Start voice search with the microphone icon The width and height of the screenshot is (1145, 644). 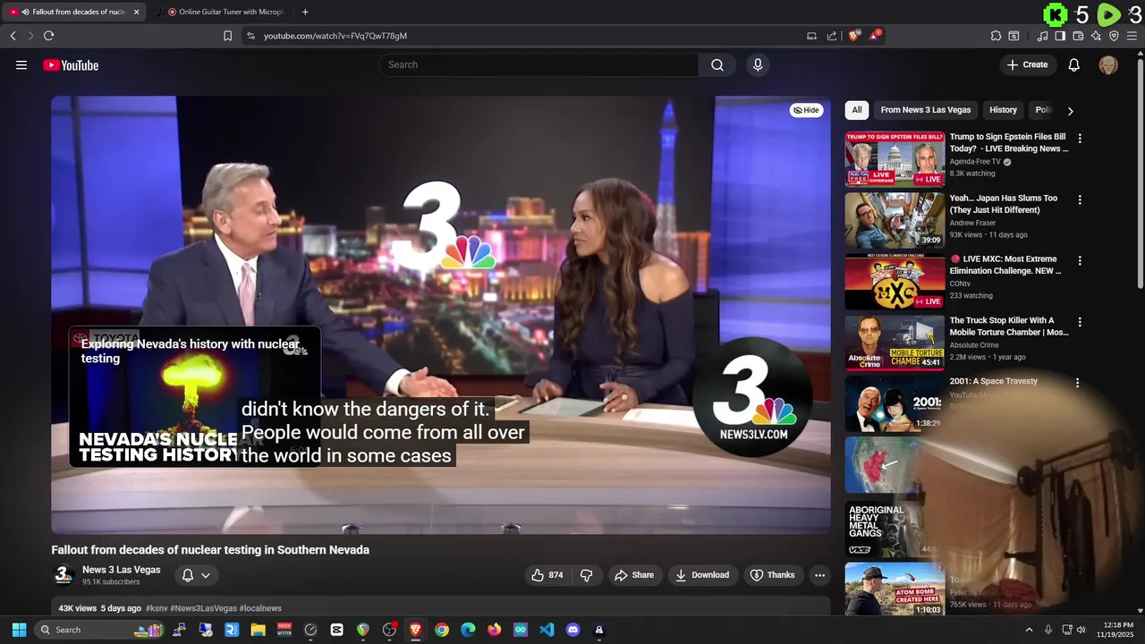point(758,64)
